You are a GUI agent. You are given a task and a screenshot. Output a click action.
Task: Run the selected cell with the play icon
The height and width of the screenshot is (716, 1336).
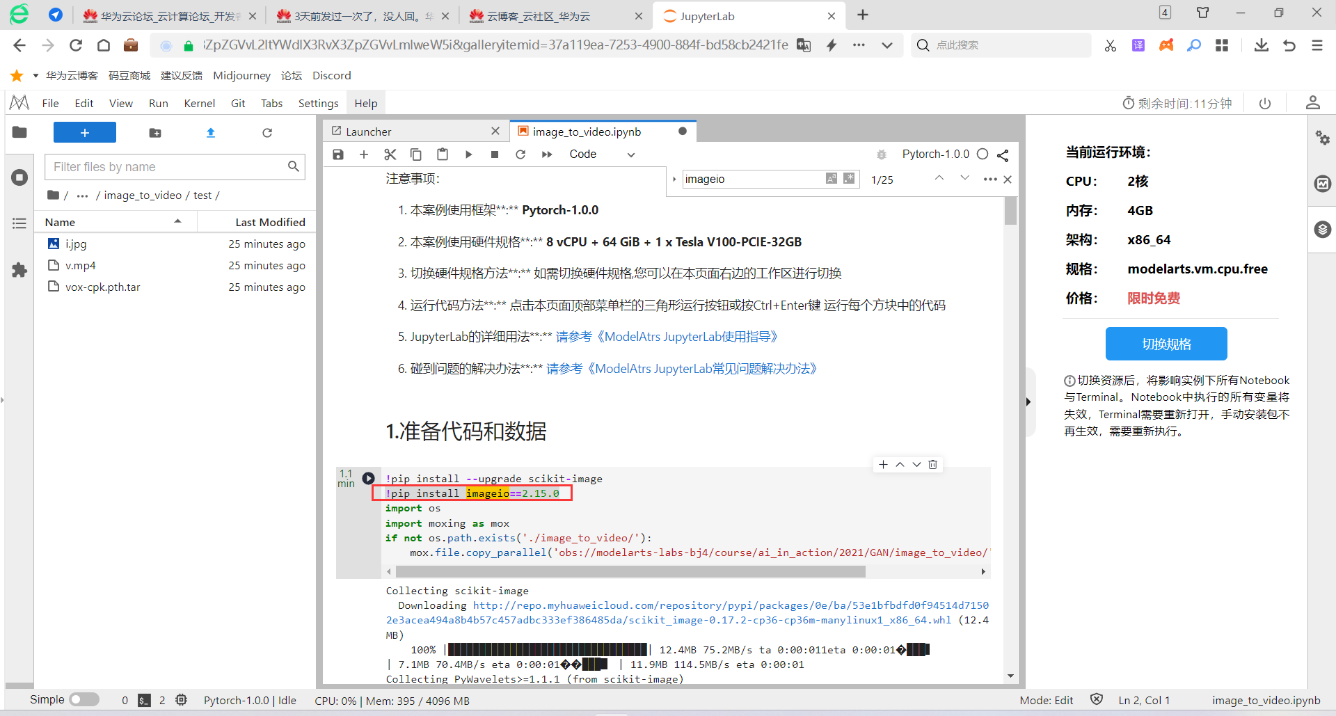[x=468, y=154]
